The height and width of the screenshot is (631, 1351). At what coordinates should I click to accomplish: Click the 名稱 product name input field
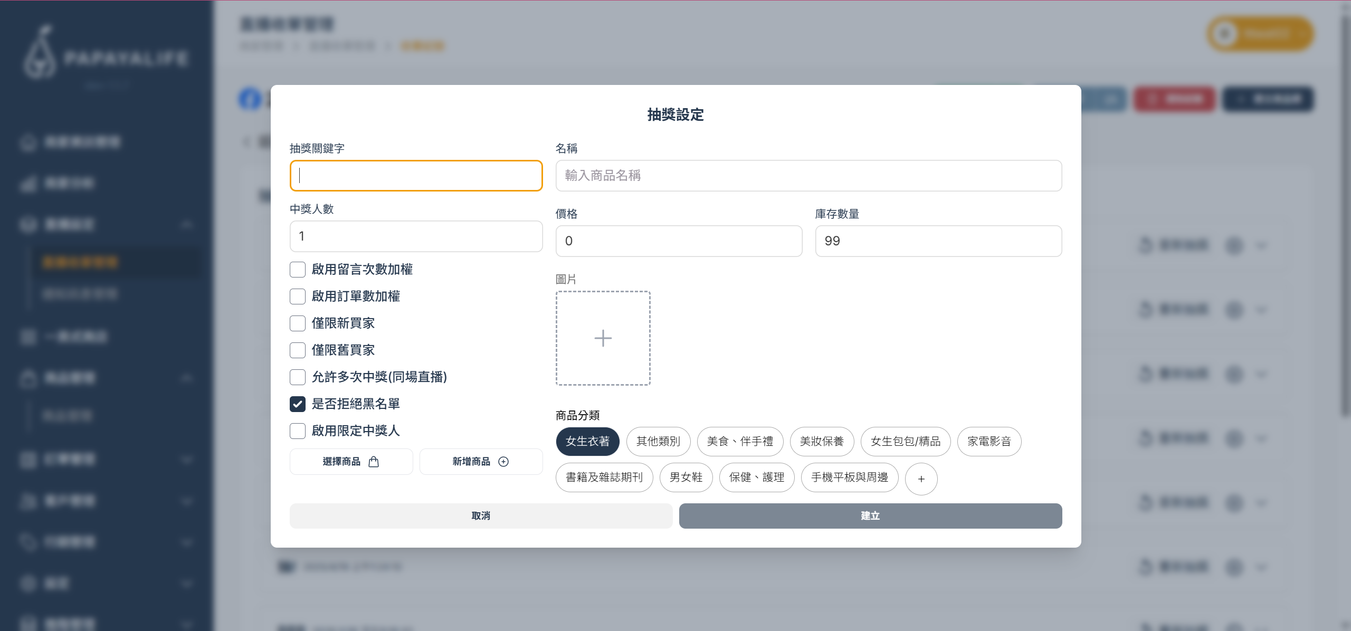tap(808, 176)
